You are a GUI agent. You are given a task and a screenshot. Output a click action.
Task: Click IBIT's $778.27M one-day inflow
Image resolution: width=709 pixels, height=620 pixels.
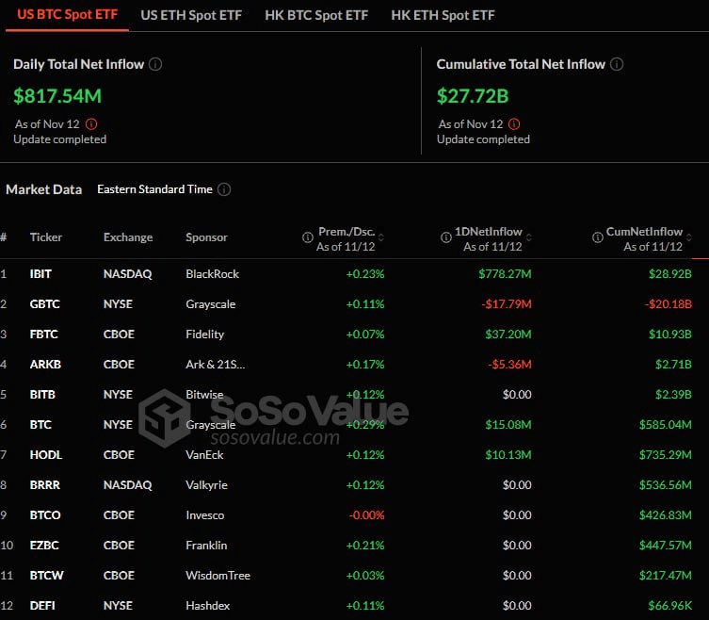505,274
